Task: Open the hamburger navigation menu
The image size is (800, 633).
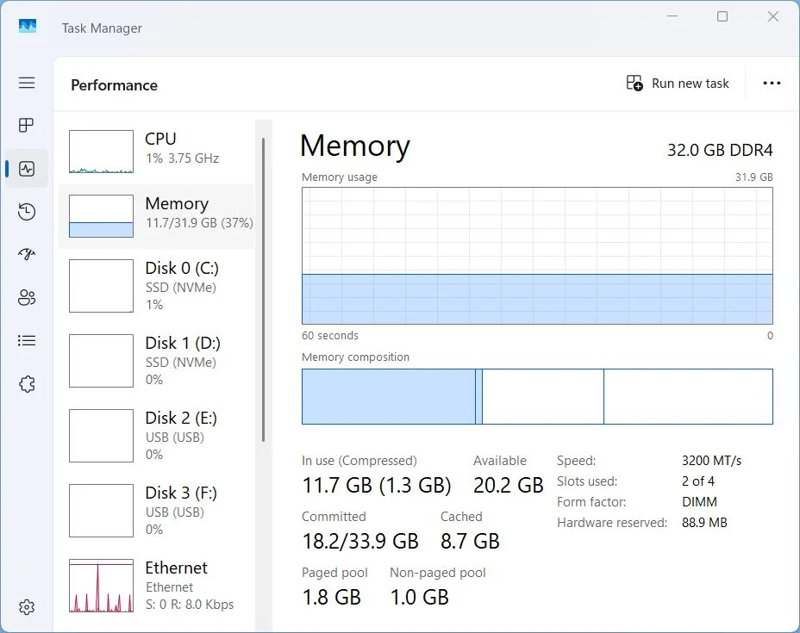Action: [27, 83]
